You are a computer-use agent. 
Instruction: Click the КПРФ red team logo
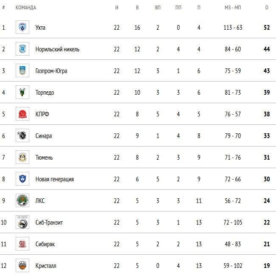coord(22,114)
